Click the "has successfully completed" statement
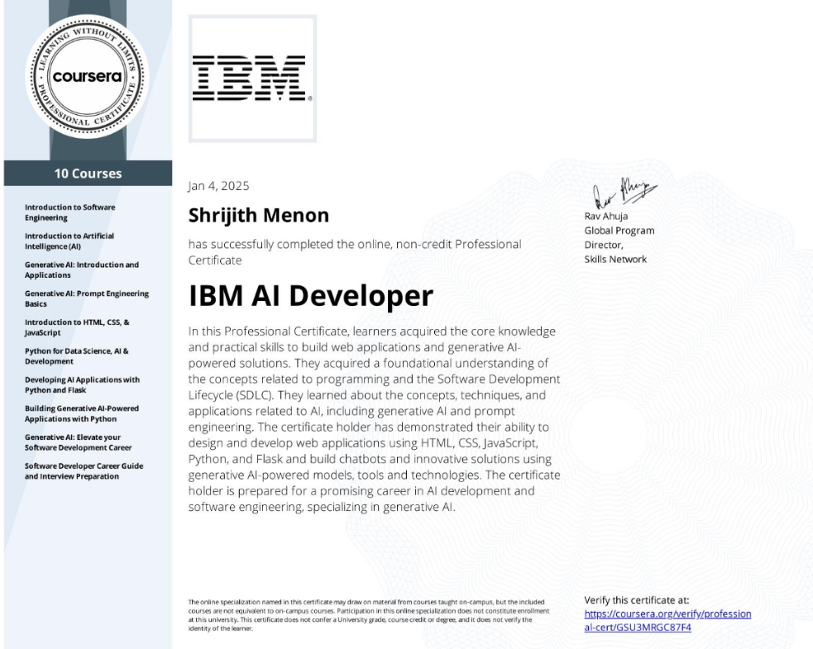 [x=355, y=252]
